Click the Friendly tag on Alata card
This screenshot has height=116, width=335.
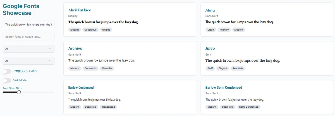pyautogui.click(x=224, y=30)
